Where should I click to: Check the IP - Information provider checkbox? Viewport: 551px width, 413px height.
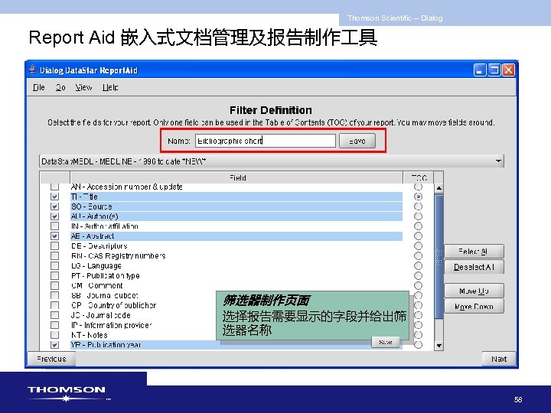coord(54,325)
